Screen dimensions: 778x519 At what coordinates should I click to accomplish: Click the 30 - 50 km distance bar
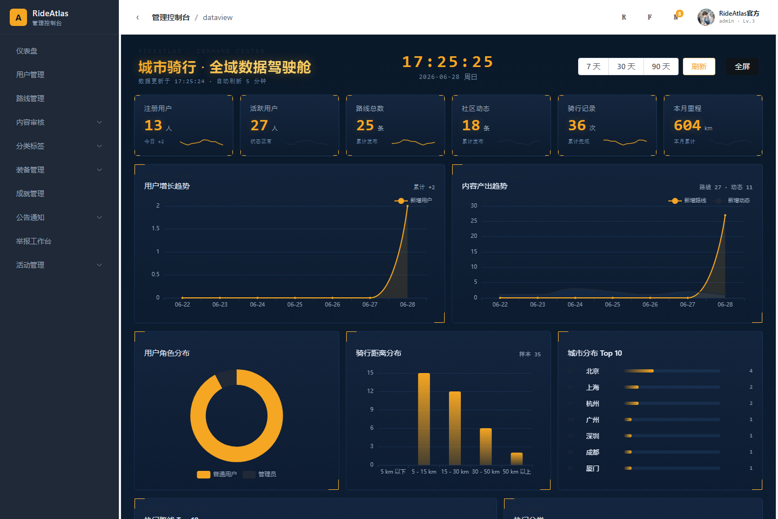coord(486,447)
